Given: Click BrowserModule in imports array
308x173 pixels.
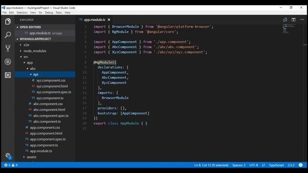Looking at the screenshot, I should click(x=115, y=98).
